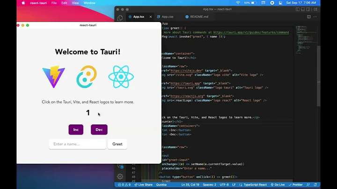Open the Spaces: 2 indentation selector
337x189 pixels.
click(x=209, y=185)
